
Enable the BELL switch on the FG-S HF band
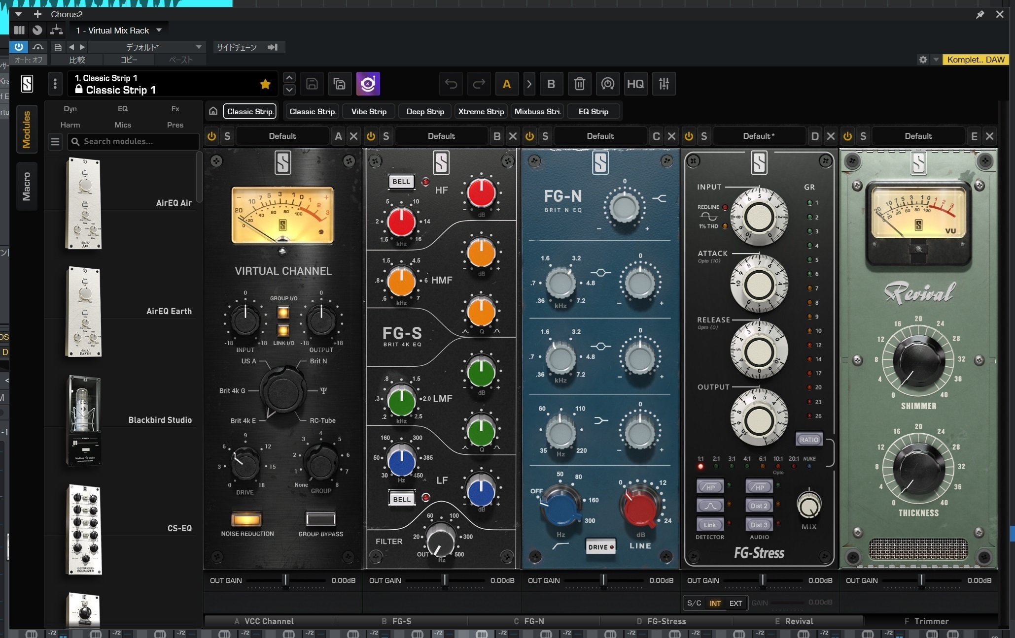coord(401,181)
